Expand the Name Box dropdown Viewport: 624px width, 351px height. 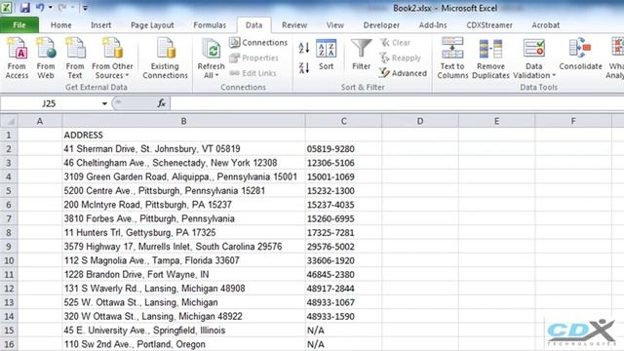pyautogui.click(x=104, y=104)
